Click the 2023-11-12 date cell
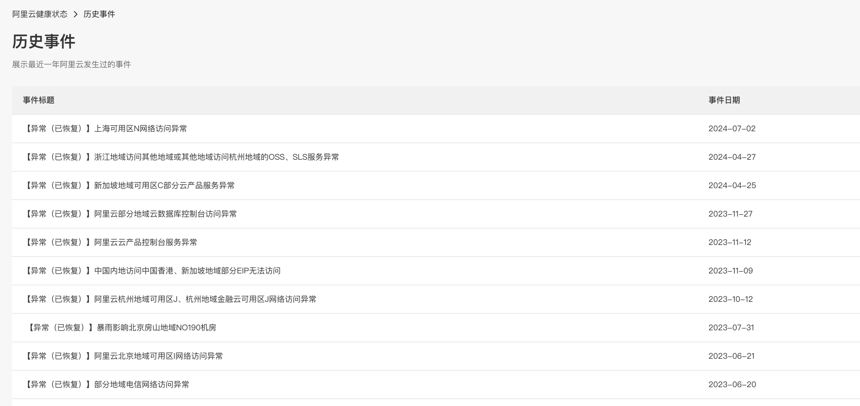This screenshot has width=860, height=406. pyautogui.click(x=730, y=242)
